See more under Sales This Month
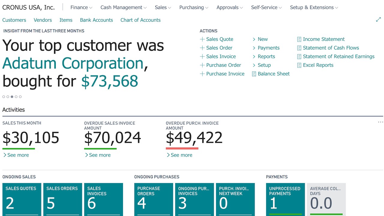 16,155
